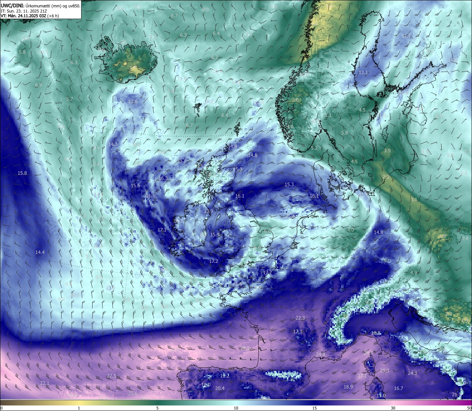Viewport: 472px width, 411px height.
Task: Click the colorbar tick label "30"
Action: (393, 408)
